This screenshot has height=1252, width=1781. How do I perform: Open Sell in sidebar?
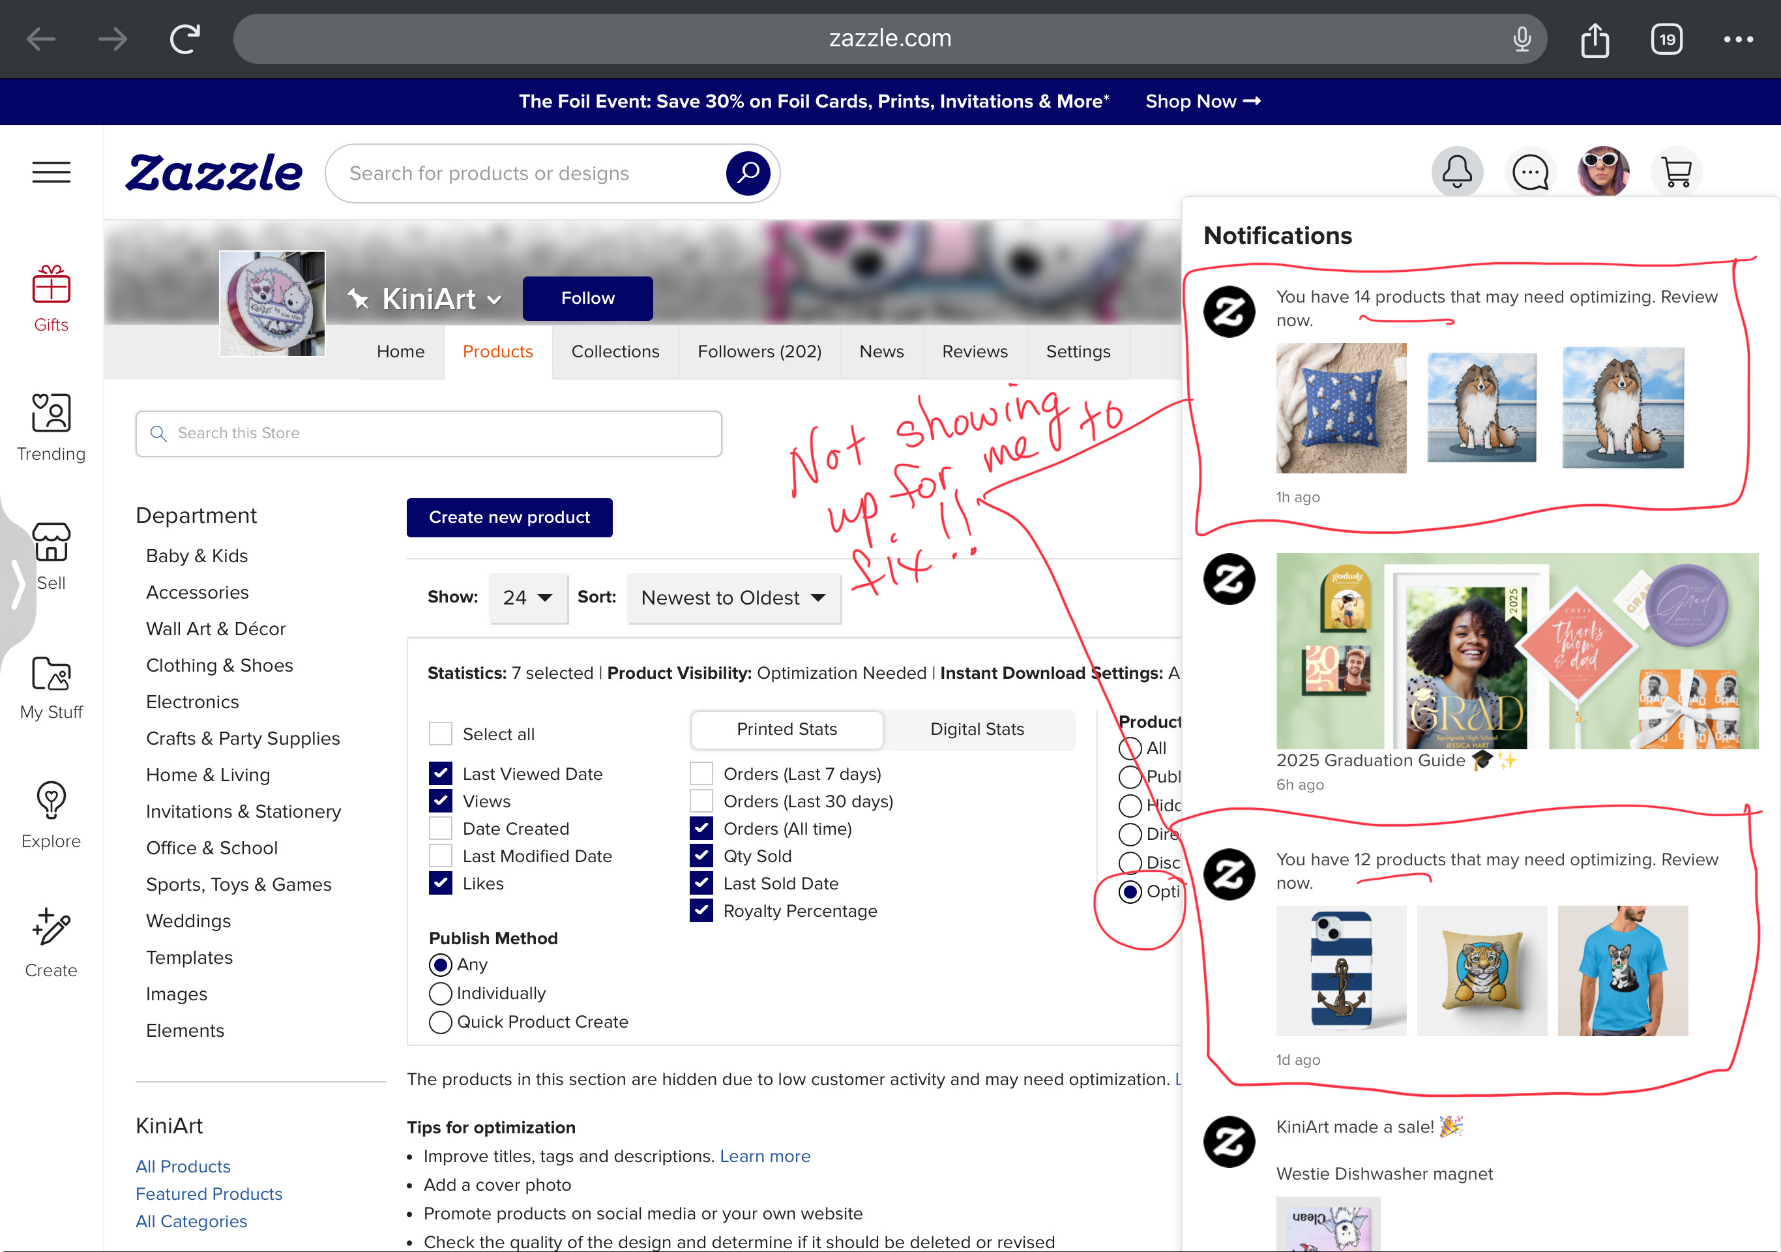pos(52,556)
